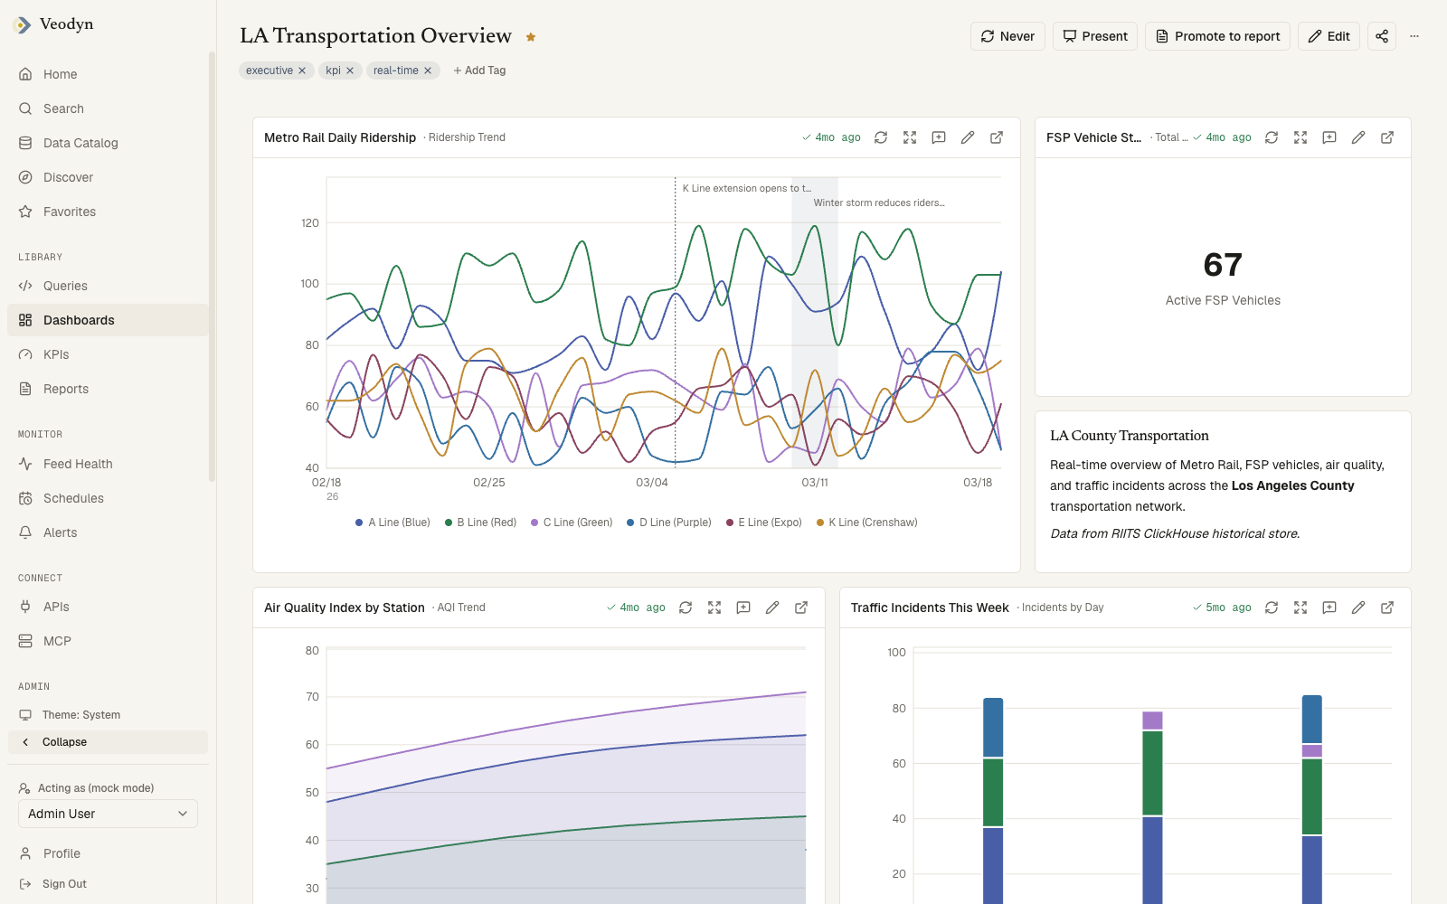Toggle D Line (Purple) legend series
Image resolution: width=1447 pixels, height=904 pixels.
point(668,523)
